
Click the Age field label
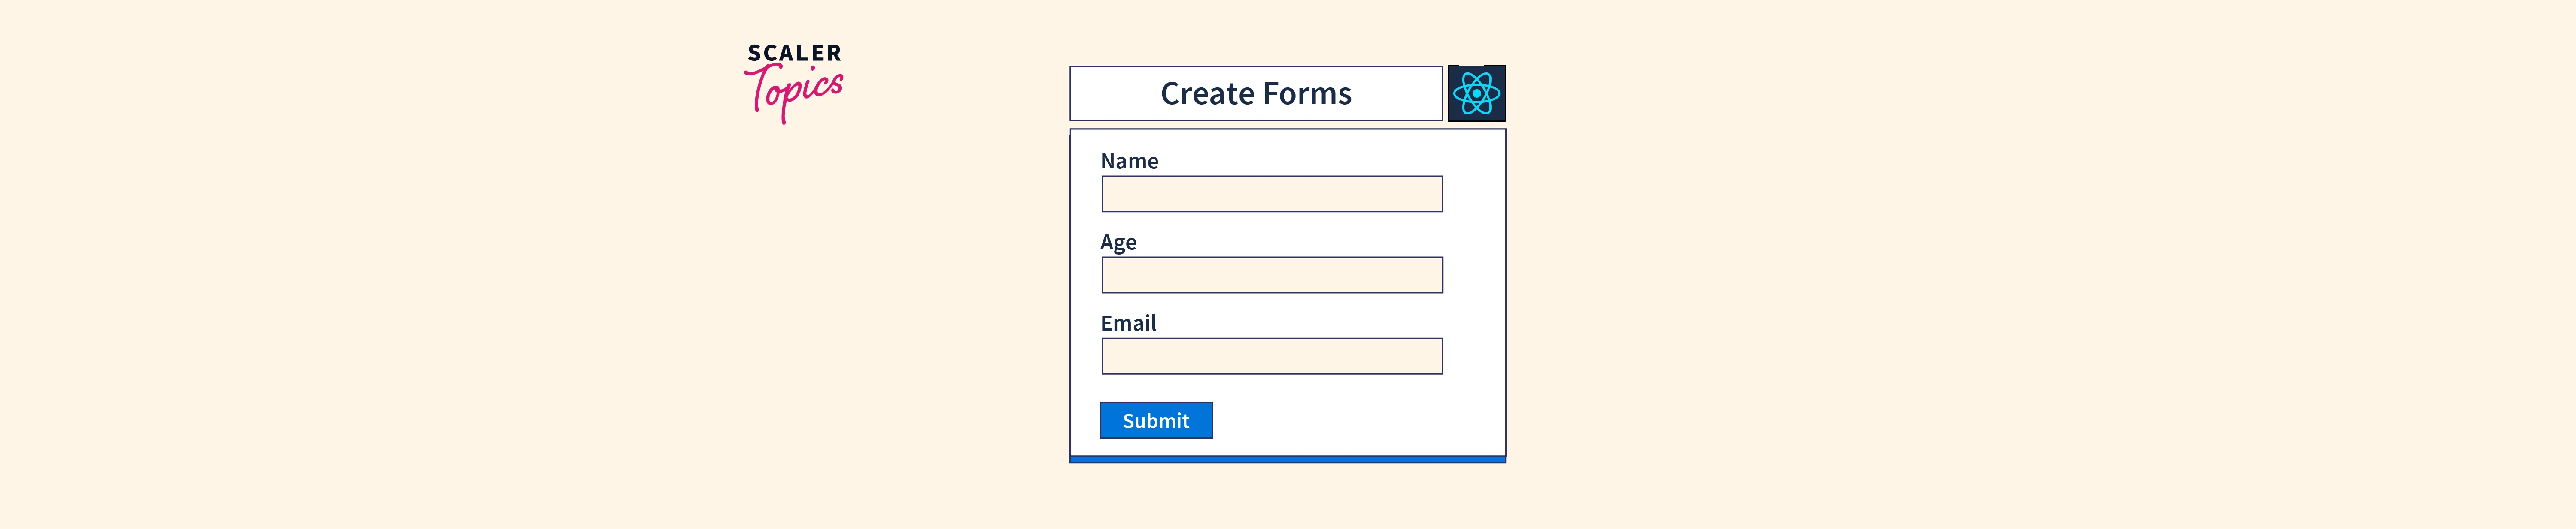pos(1118,243)
